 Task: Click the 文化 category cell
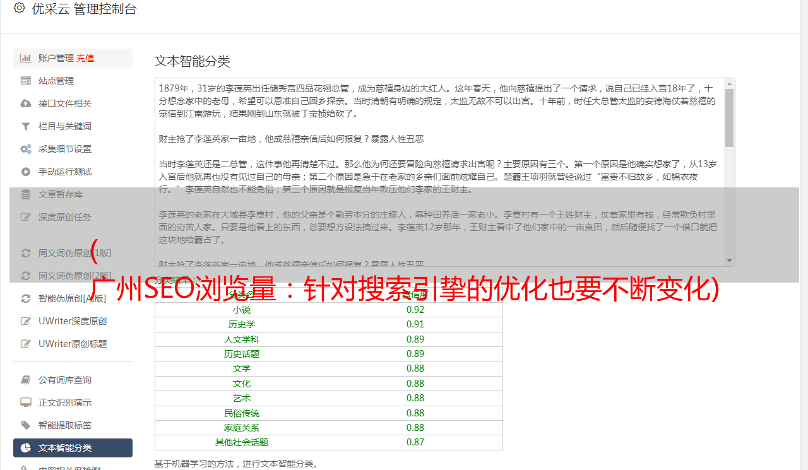(242, 384)
